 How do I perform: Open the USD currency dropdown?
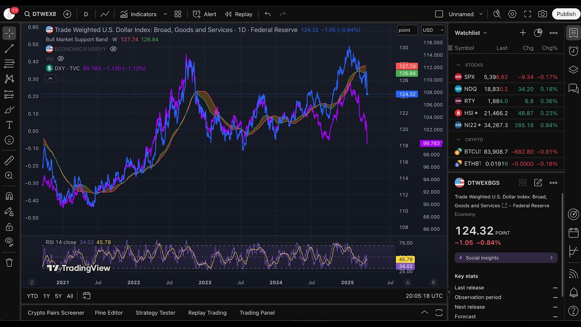433,30
